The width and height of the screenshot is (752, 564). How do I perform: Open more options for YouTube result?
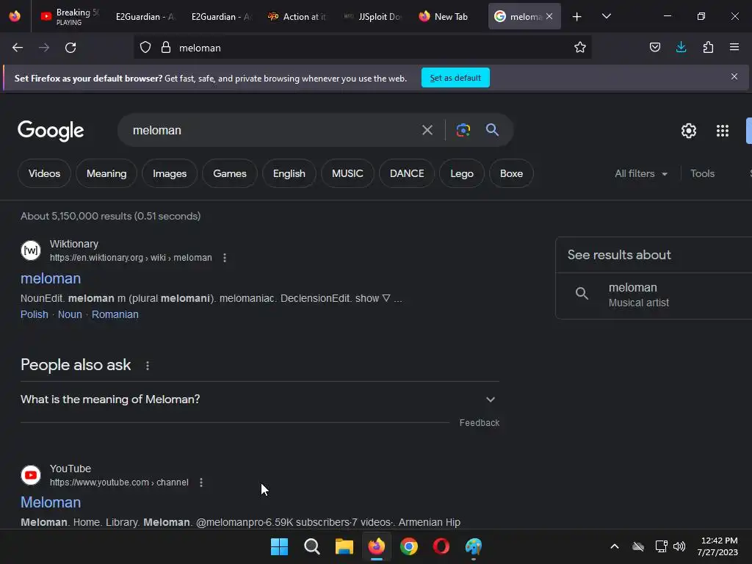[201, 482]
